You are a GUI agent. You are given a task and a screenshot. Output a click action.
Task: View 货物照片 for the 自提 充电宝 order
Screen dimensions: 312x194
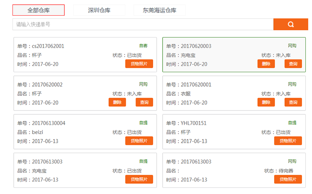pyautogui.click(x=139, y=179)
